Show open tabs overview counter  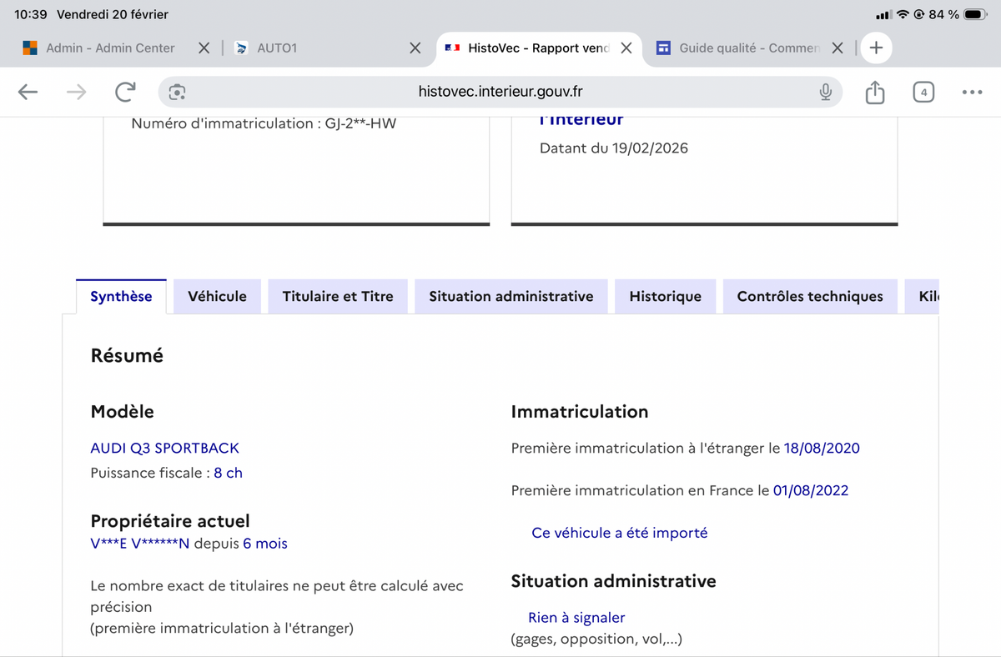[x=923, y=93]
